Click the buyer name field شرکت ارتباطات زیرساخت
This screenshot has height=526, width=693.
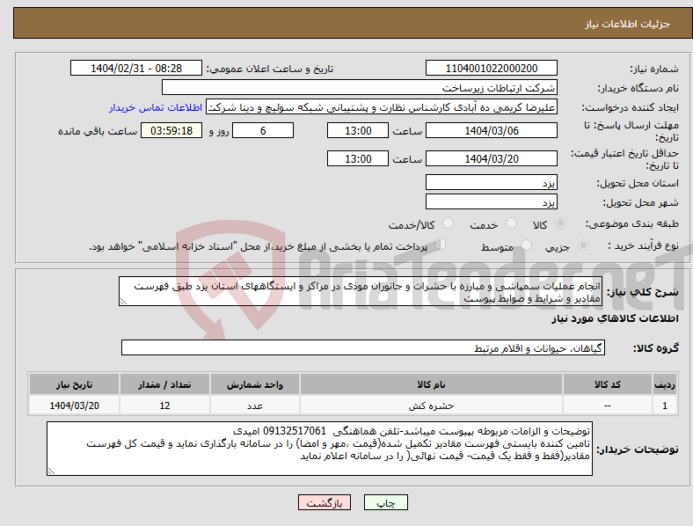[x=360, y=87]
